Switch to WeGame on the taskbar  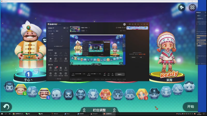[56, 114]
